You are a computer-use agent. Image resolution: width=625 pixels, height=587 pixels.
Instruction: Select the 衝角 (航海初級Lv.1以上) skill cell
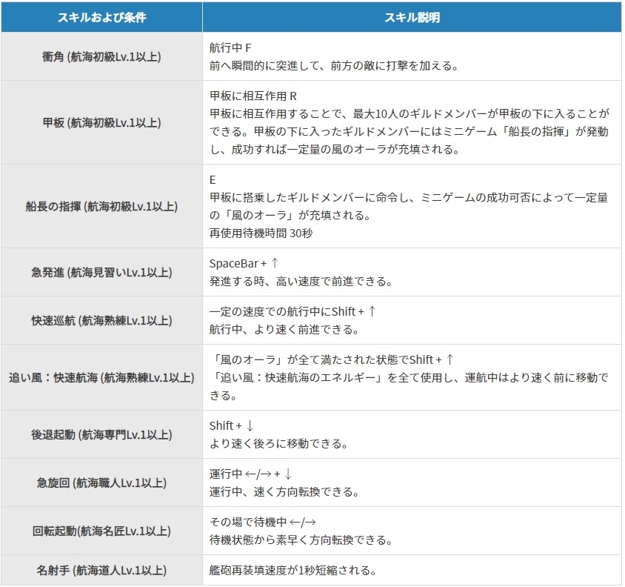click(101, 56)
